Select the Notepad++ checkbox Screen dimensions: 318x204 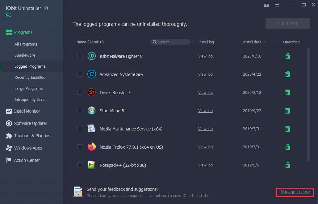[80, 165]
